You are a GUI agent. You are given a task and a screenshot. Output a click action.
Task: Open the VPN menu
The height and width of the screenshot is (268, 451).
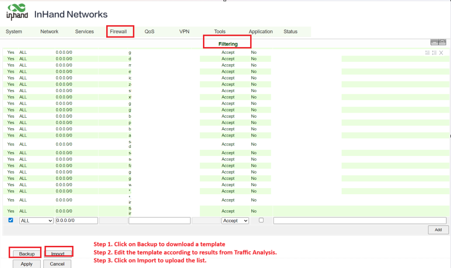(184, 32)
